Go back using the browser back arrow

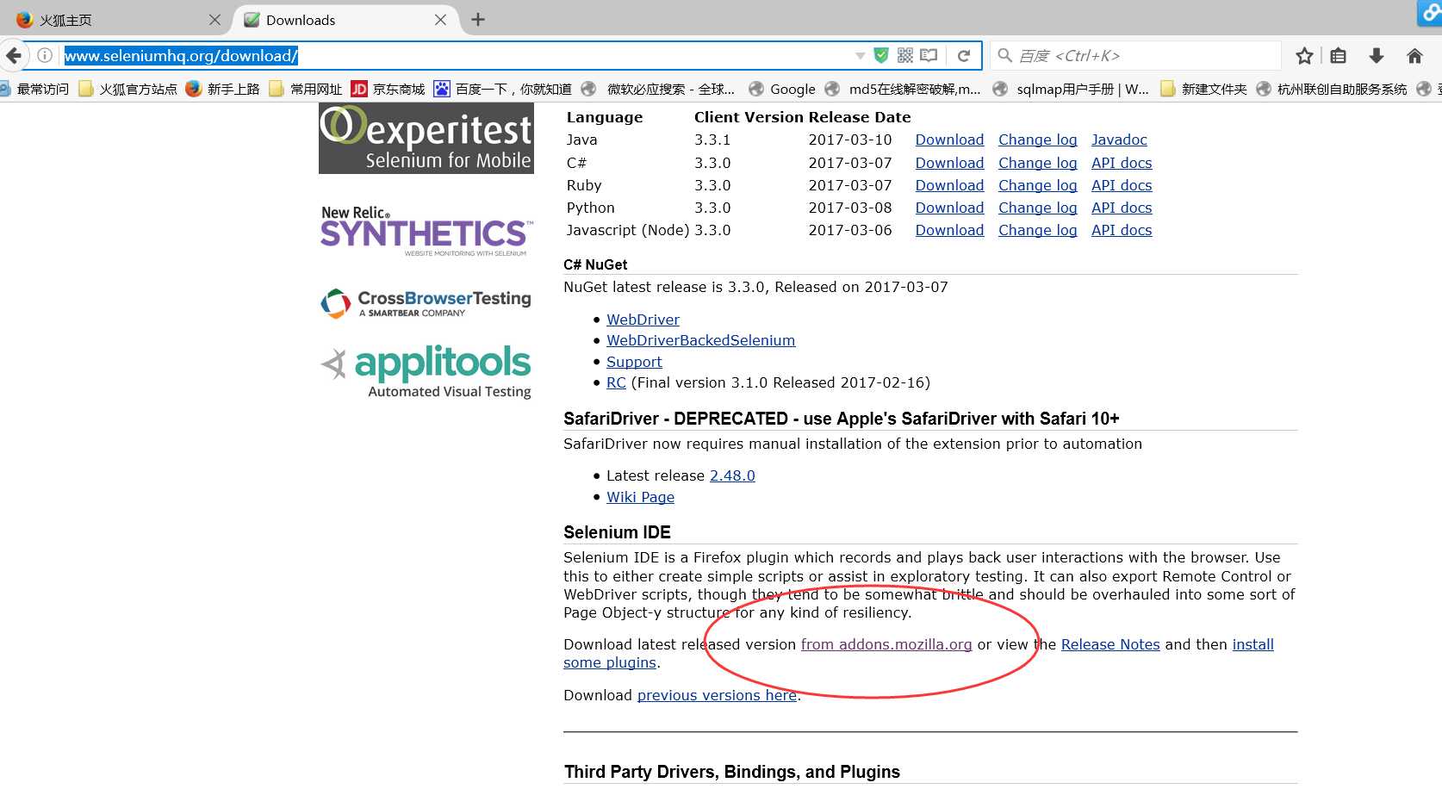(x=14, y=56)
